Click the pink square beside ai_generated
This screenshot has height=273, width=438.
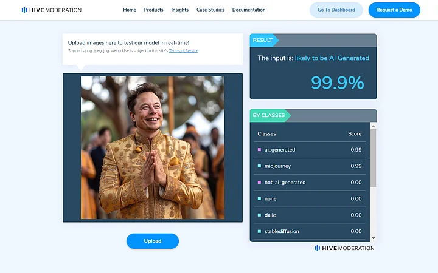point(259,150)
